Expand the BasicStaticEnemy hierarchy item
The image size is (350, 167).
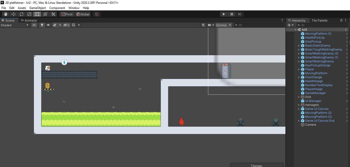click(299, 46)
